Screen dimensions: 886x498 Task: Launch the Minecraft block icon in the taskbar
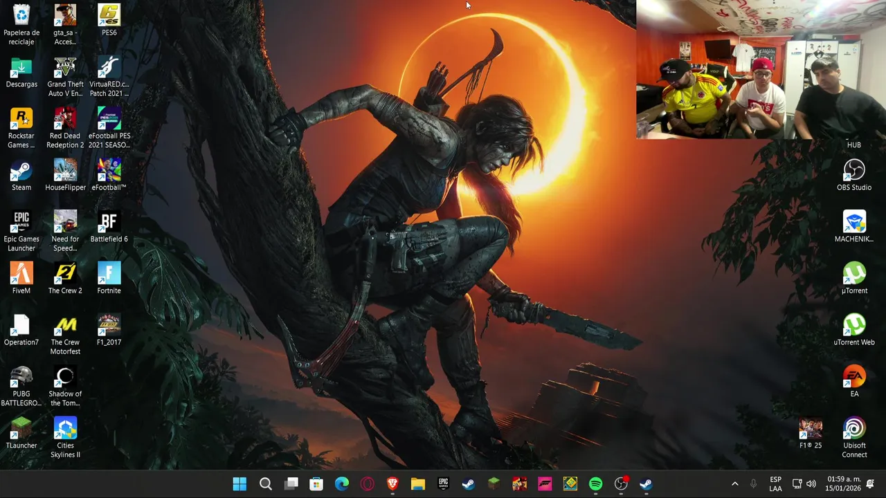(x=494, y=484)
